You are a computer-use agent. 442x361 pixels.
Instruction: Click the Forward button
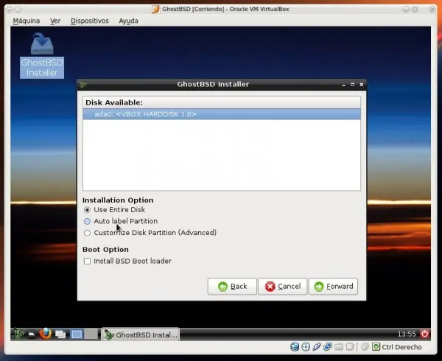[333, 287]
